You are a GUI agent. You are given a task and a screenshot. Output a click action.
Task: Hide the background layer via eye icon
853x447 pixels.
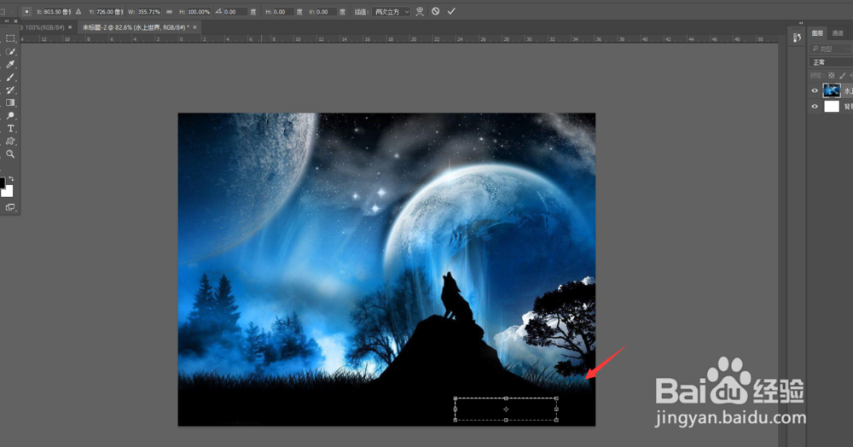click(815, 107)
